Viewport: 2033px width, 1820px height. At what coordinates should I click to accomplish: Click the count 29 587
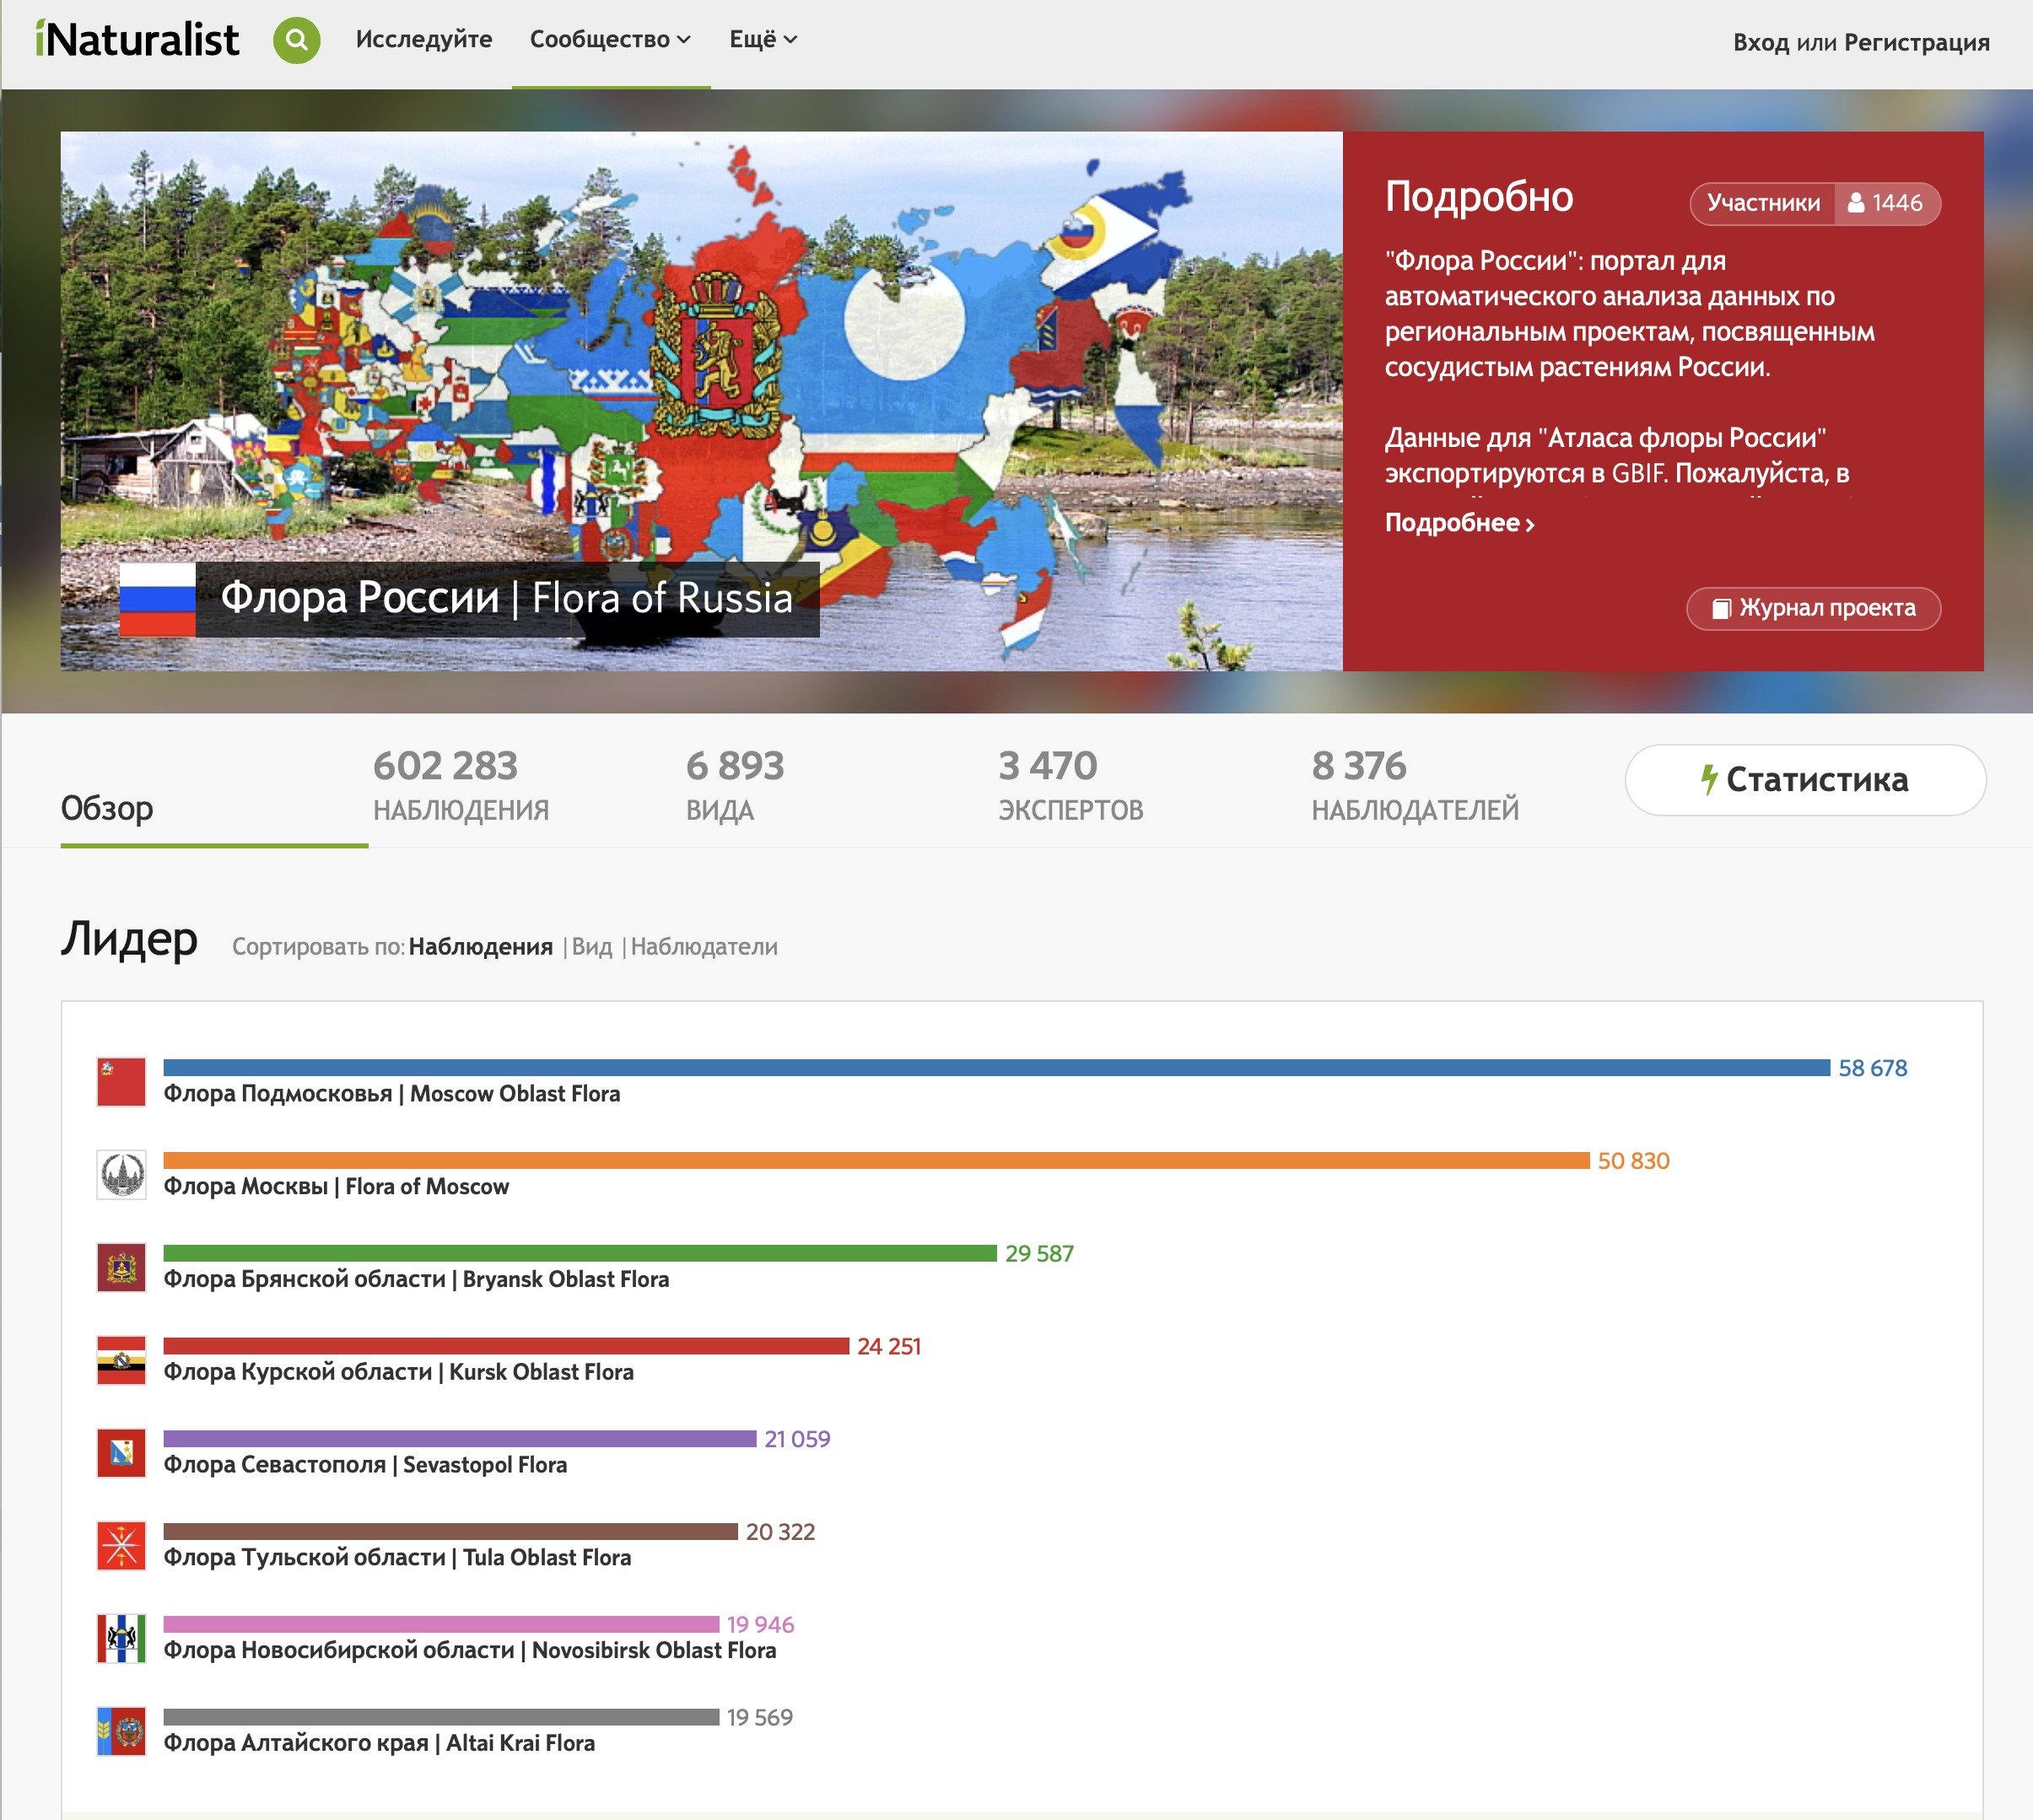pos(1039,1254)
